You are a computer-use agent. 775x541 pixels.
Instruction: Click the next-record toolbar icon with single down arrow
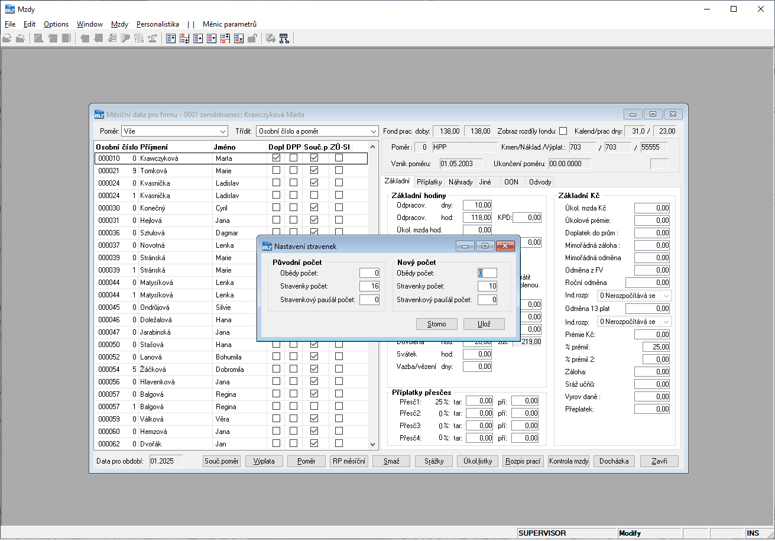point(212,38)
